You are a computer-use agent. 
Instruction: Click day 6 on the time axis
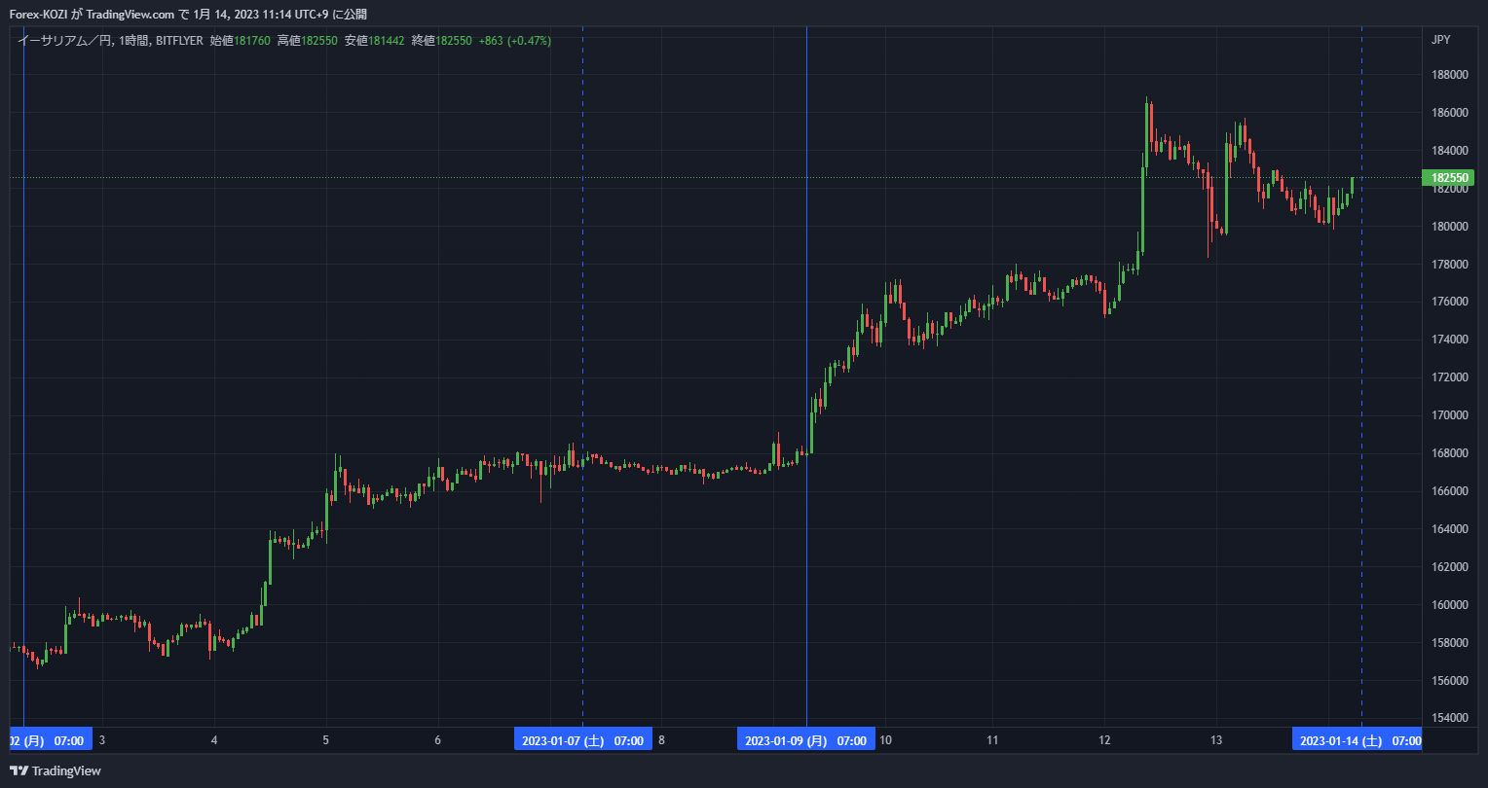(x=438, y=740)
